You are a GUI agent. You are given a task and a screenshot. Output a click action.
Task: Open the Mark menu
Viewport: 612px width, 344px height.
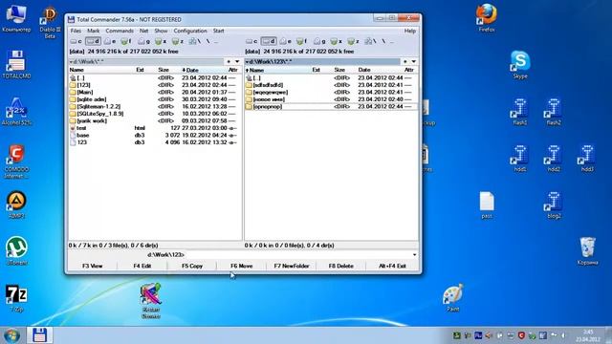pos(94,31)
